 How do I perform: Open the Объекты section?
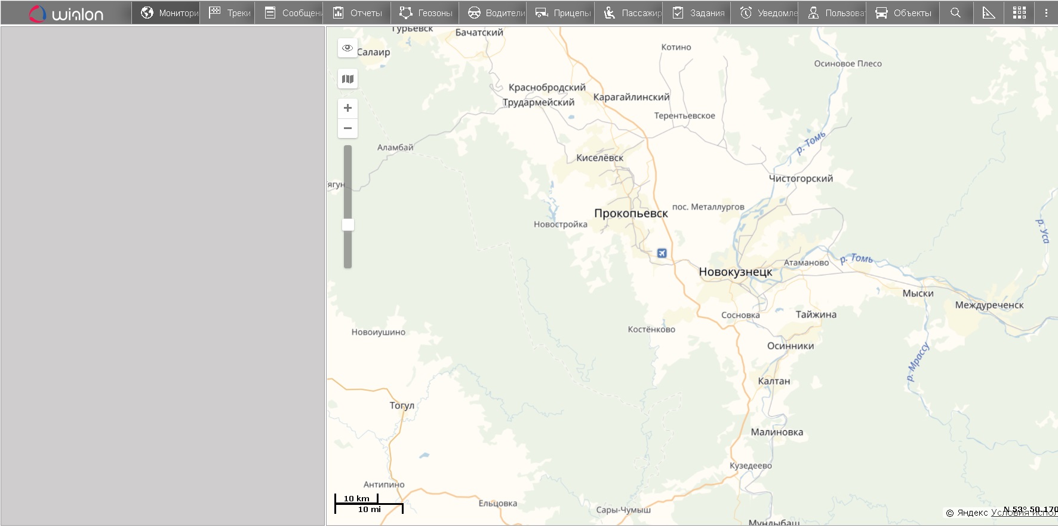point(903,13)
